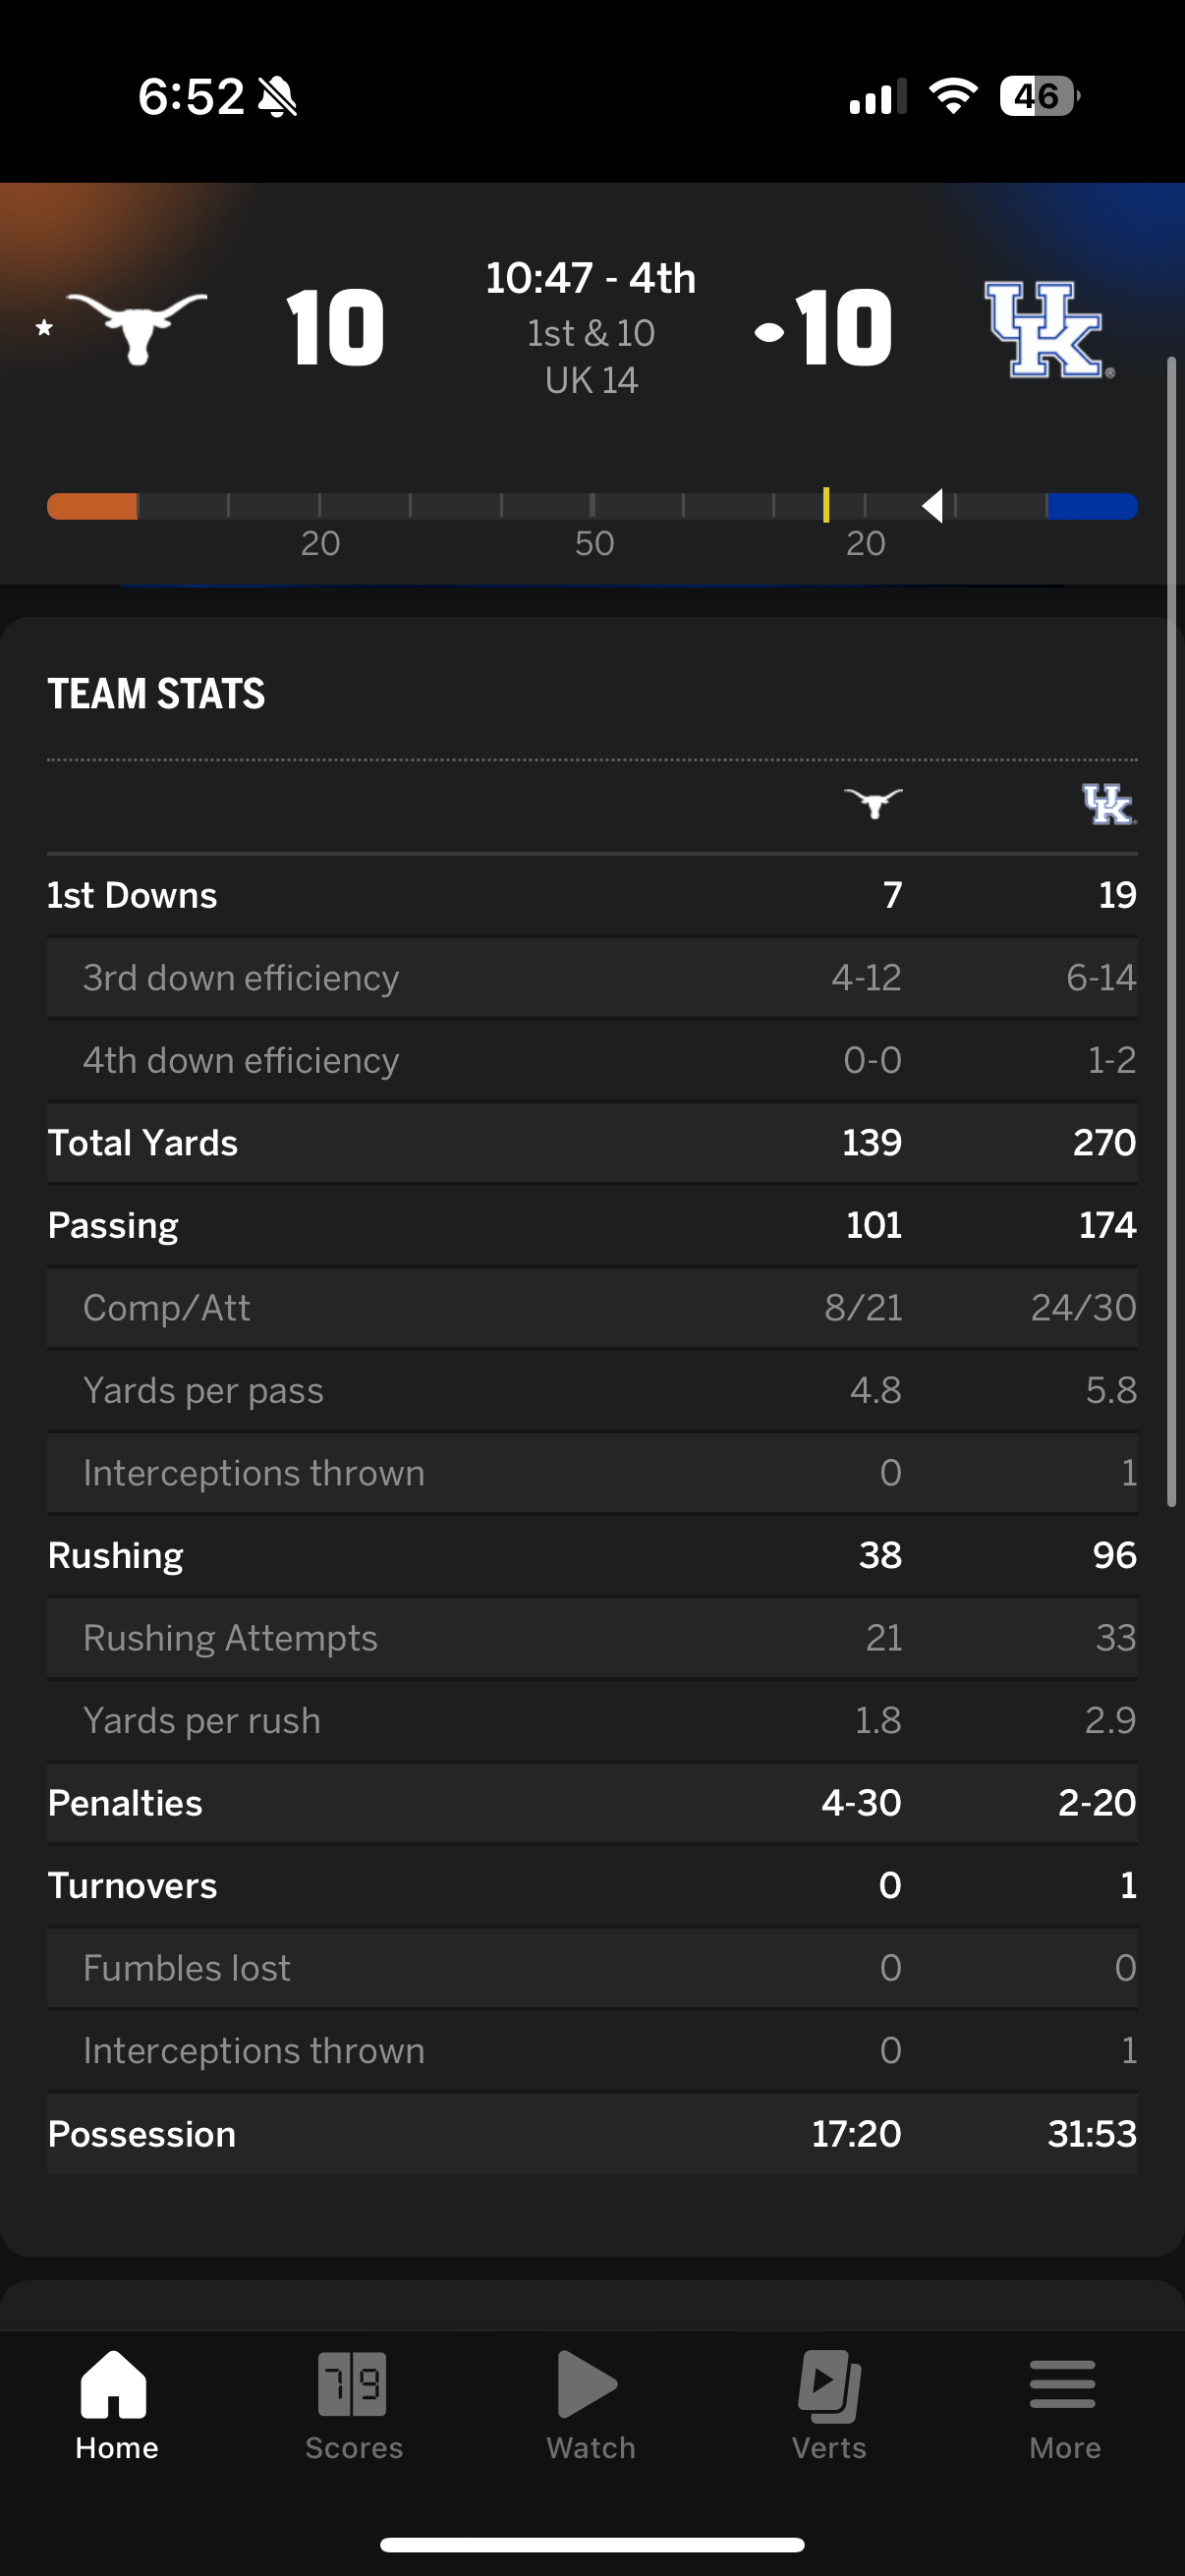Screen dimensions: 1185x2576
Task: Tap small Longhorns icon in stats header
Action: click(873, 802)
